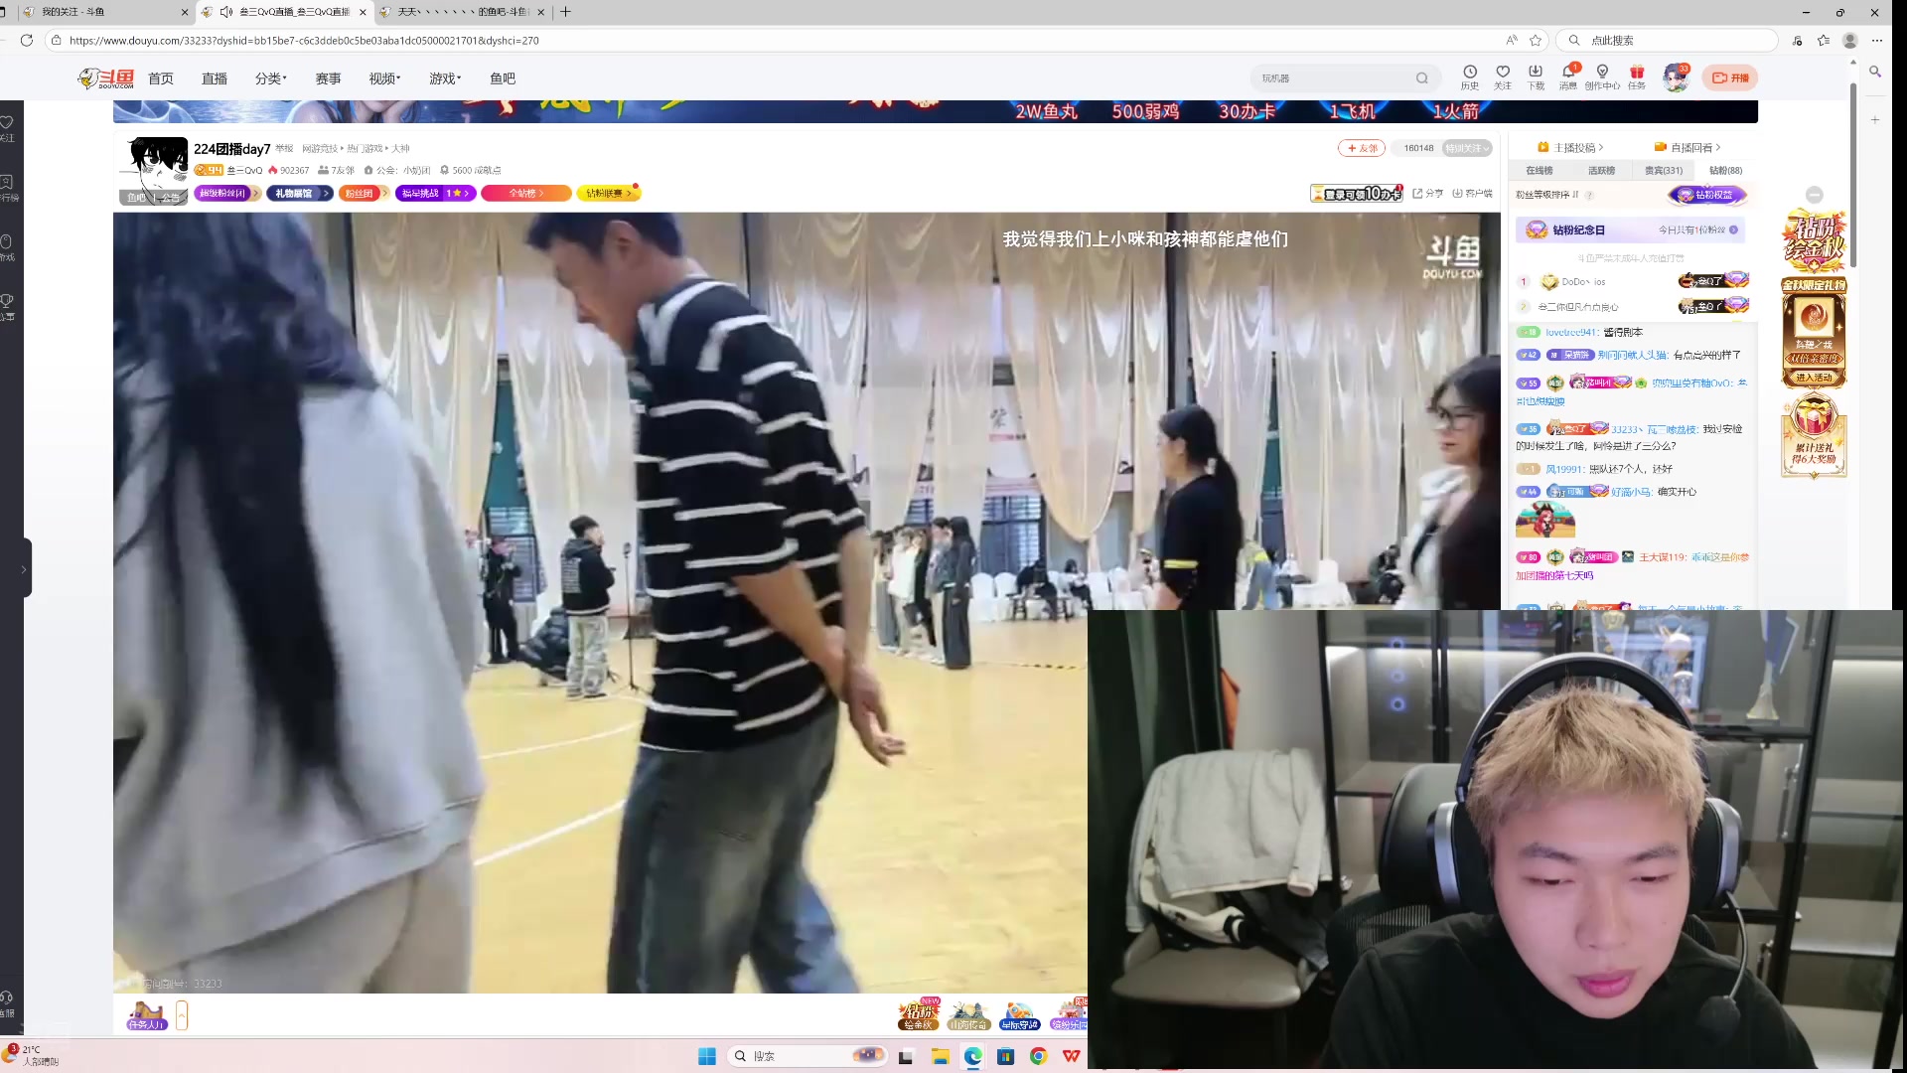
Task: Expand the left sidebar arrow handle
Action: coord(22,569)
